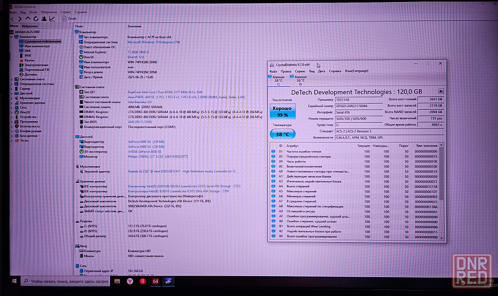Image resolution: width=498 pixels, height=296 pixels.
Task: Click status circle of attribute A9 Оставшийся ресурс
Action: (273, 211)
